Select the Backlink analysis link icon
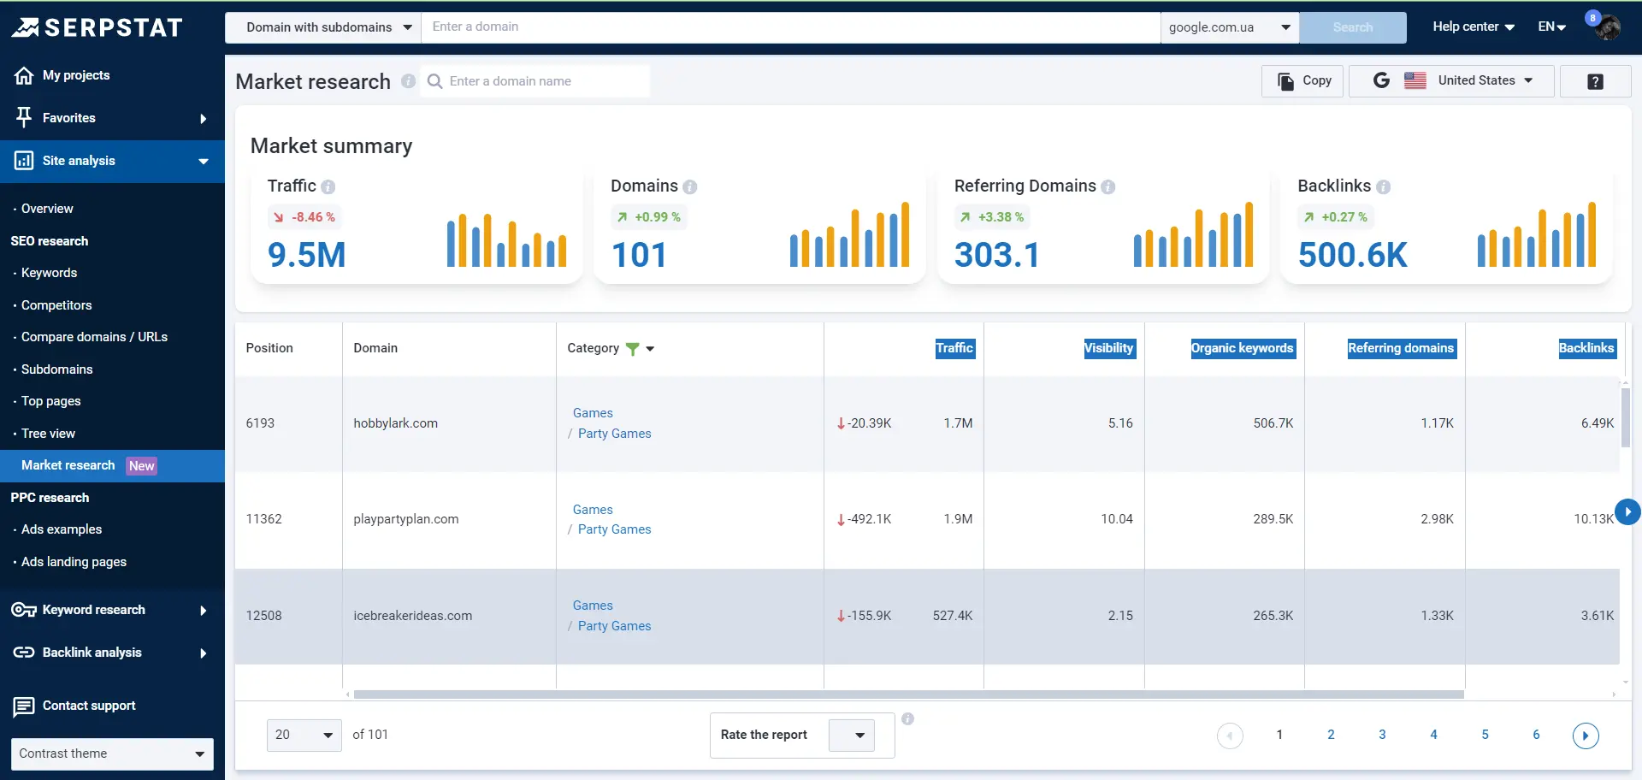The width and height of the screenshot is (1642, 780). tap(25, 653)
